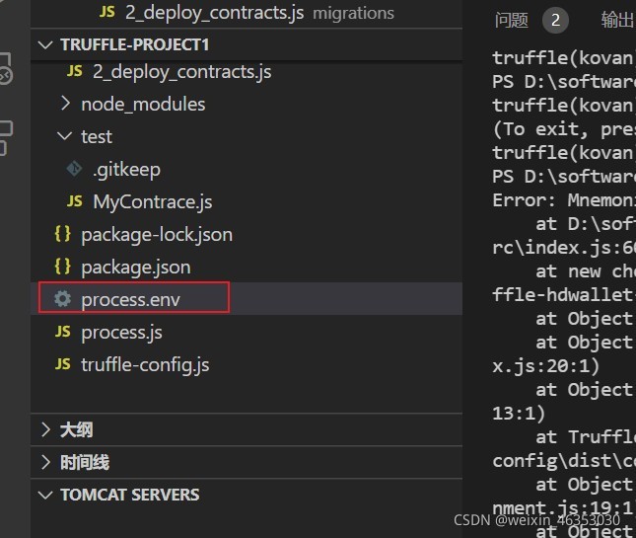Expand the 时间线 timeline section chevron

pos(45,462)
